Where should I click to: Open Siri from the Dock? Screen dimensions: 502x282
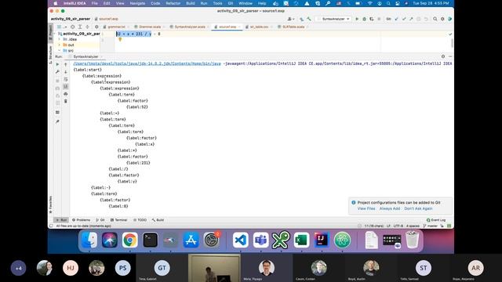click(x=110, y=240)
